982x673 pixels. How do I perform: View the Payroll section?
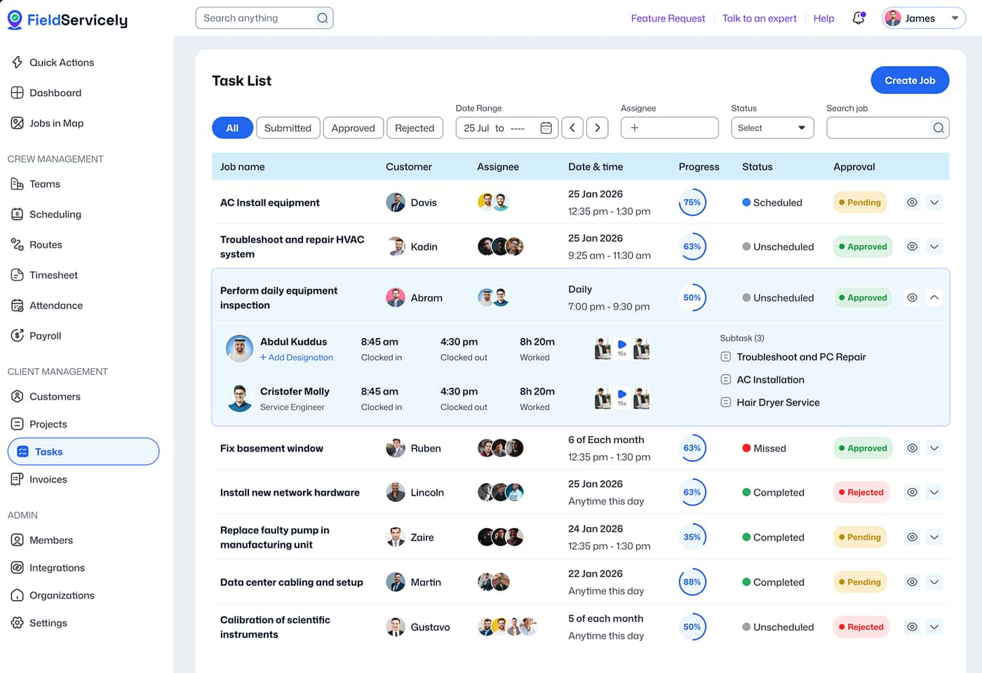point(45,335)
